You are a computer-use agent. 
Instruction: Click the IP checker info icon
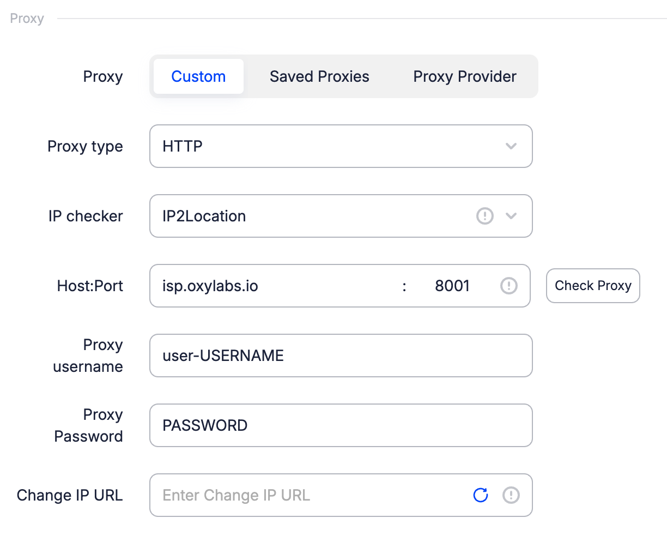[x=484, y=216]
